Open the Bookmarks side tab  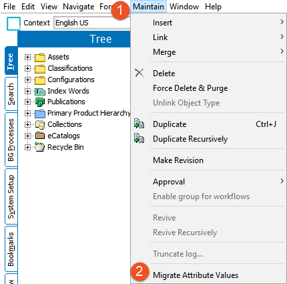pyautogui.click(x=11, y=249)
